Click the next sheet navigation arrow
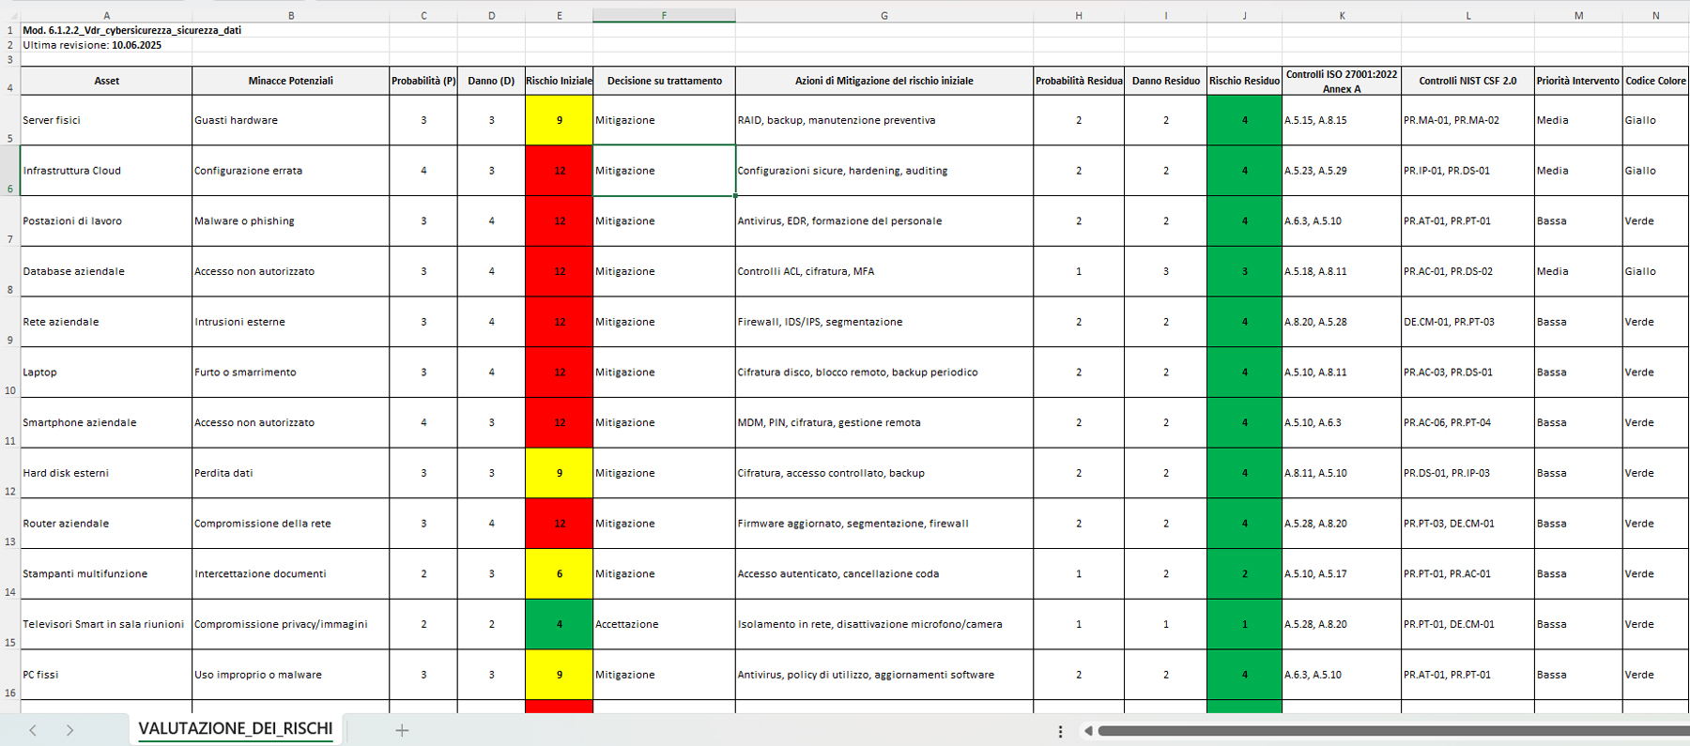Viewport: 1690px width, 746px height. 69,730
